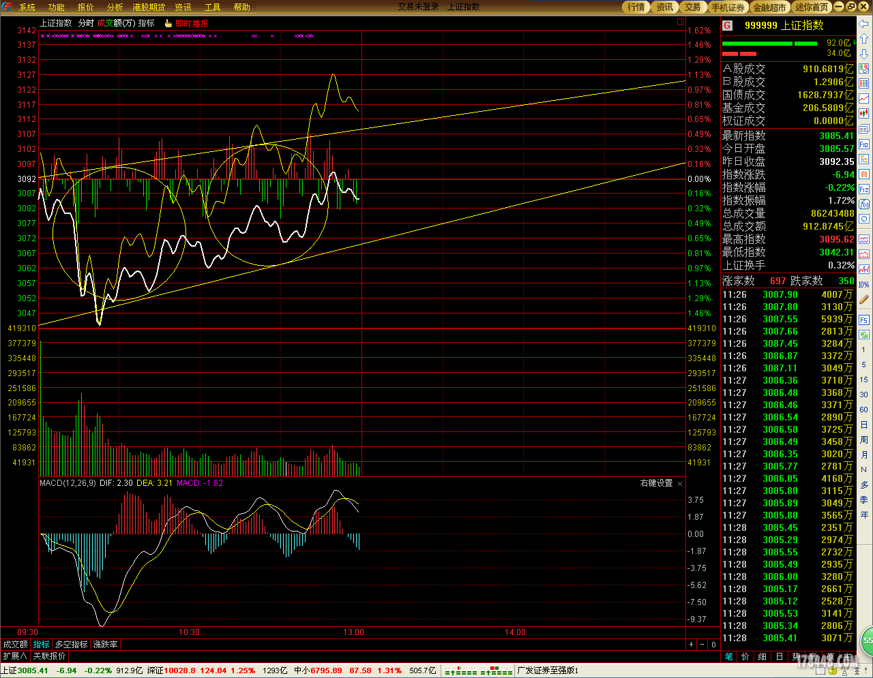Click the F5 chart switch icon
873x678 pixels.
863,320
